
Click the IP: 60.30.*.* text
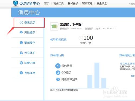click(x=109, y=28)
